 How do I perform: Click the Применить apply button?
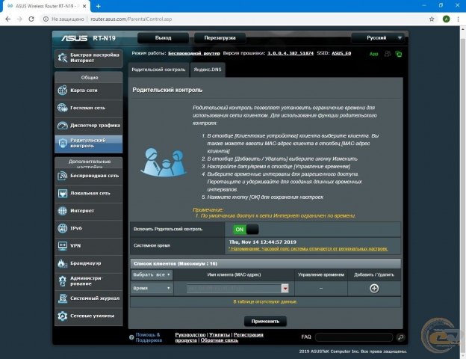coord(265,321)
